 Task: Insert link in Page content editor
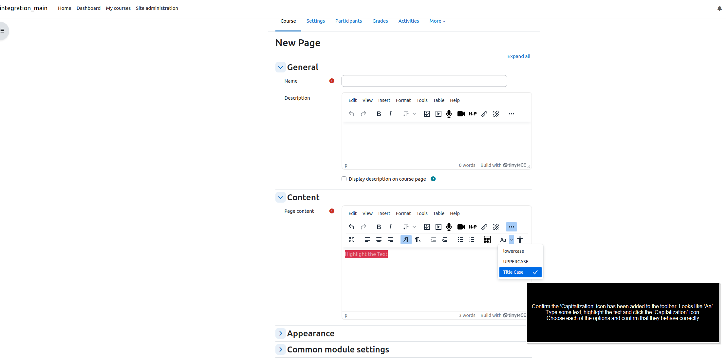click(484, 227)
